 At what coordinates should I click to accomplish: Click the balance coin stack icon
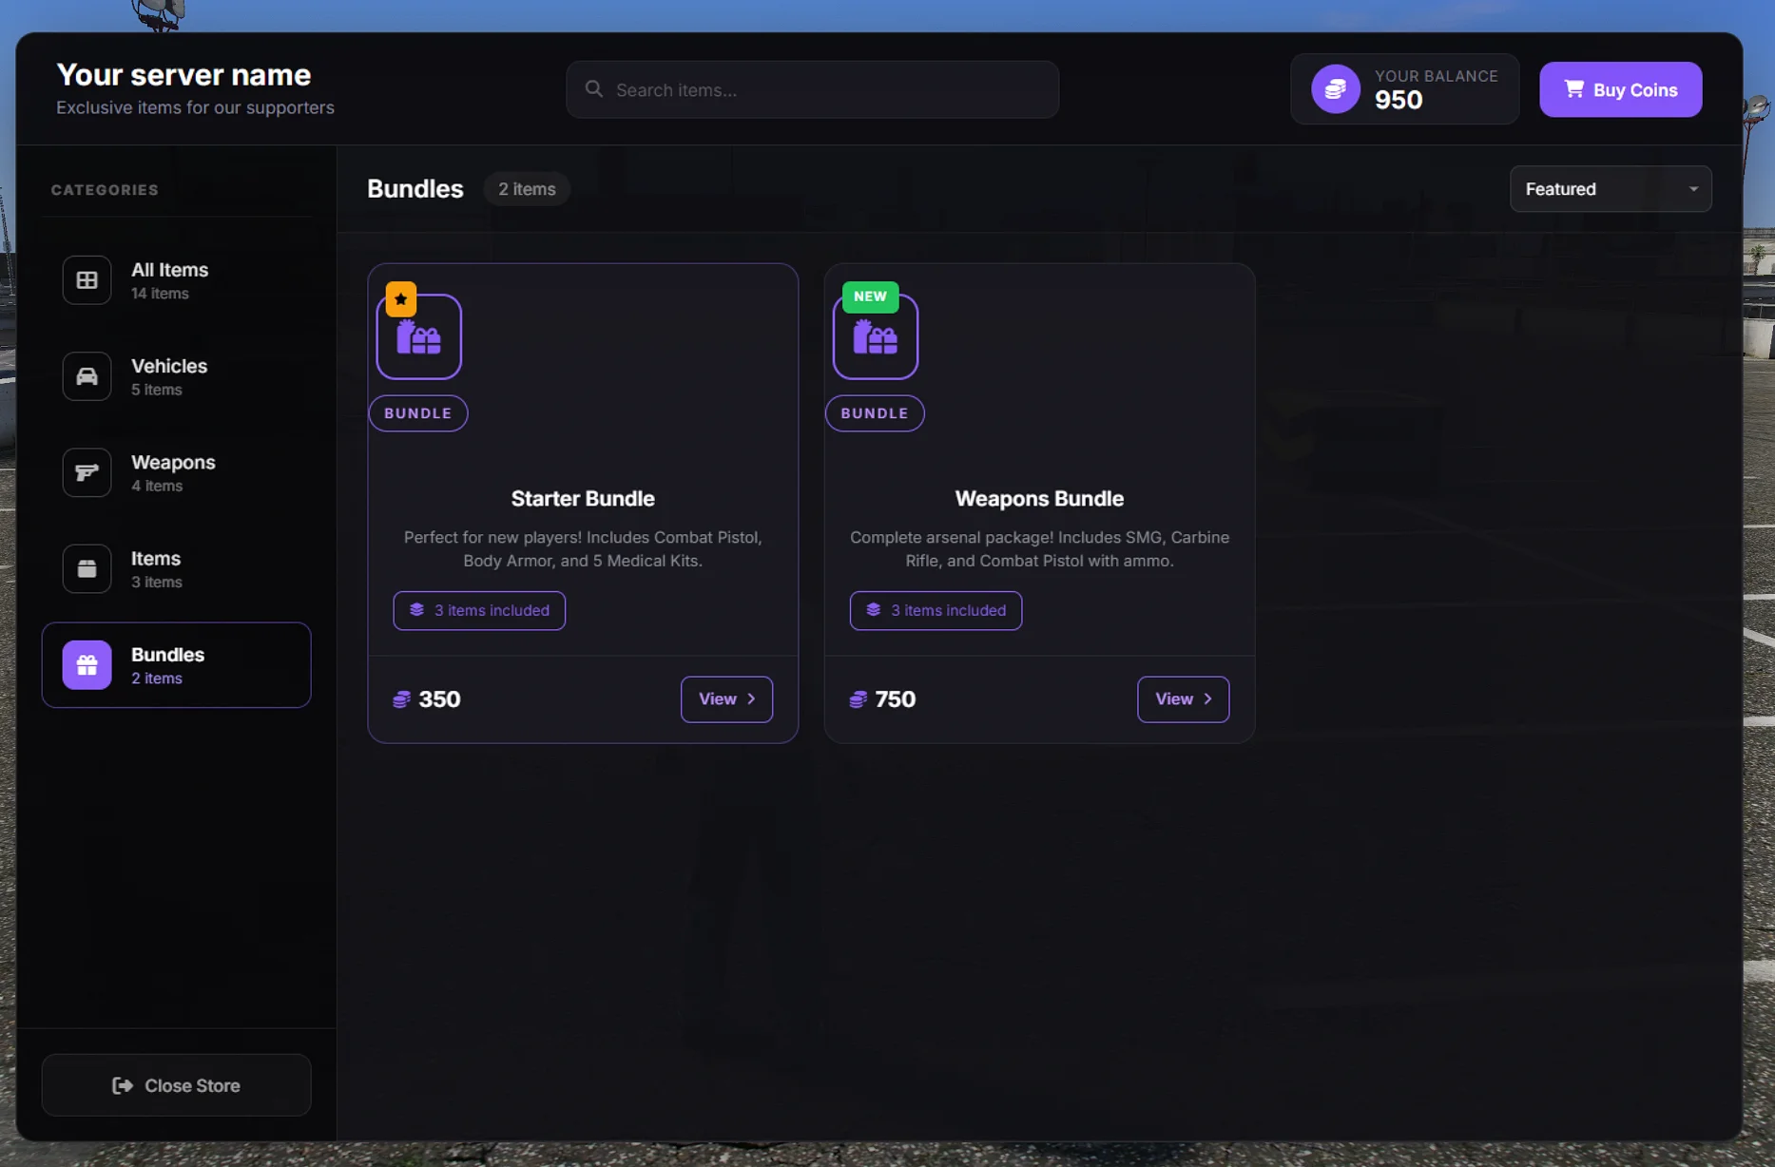click(x=1335, y=89)
